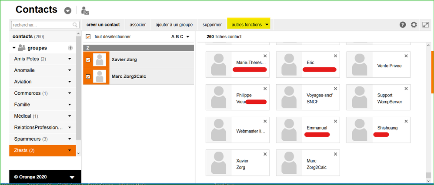The width and height of the screenshot is (434, 185).
Task: Remove Vente Privee card with X
Action: click(x=406, y=56)
